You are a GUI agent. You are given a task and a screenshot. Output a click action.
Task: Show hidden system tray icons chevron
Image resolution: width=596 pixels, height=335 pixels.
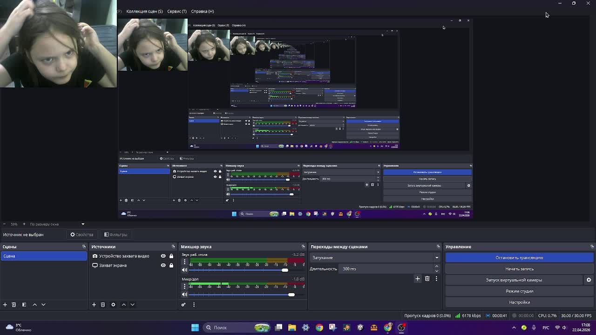tap(514, 328)
